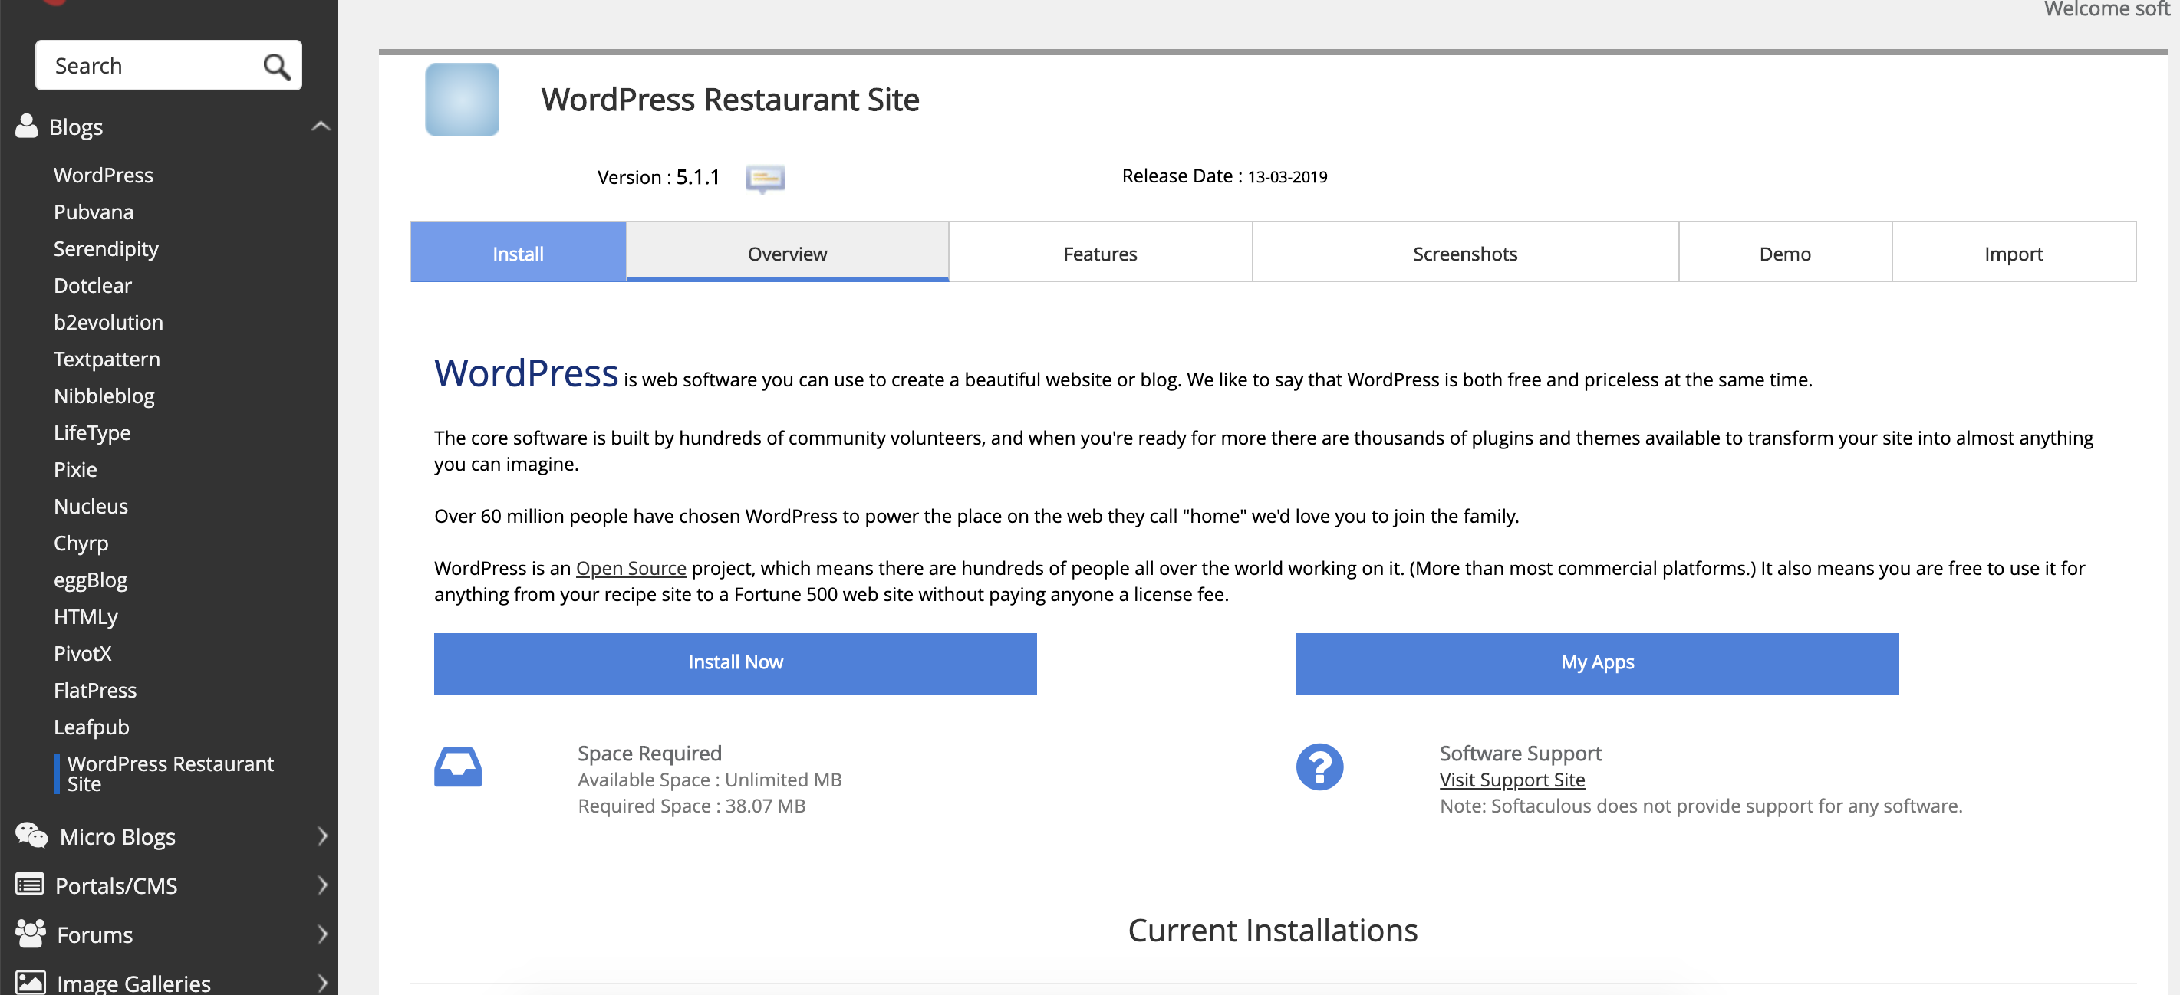The width and height of the screenshot is (2180, 995).
Task: Select WordPress in the Blogs list
Action: (104, 175)
